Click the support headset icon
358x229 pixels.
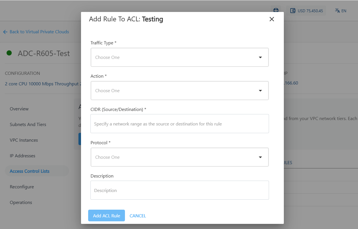(x=276, y=10)
